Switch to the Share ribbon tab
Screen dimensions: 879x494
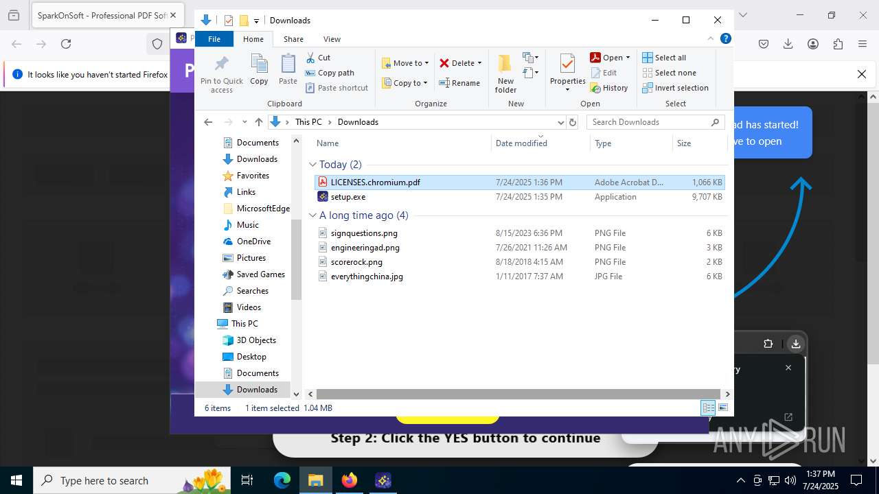click(293, 39)
